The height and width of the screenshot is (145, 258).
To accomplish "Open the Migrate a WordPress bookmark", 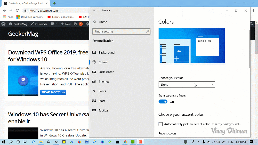I will coord(61,17).
